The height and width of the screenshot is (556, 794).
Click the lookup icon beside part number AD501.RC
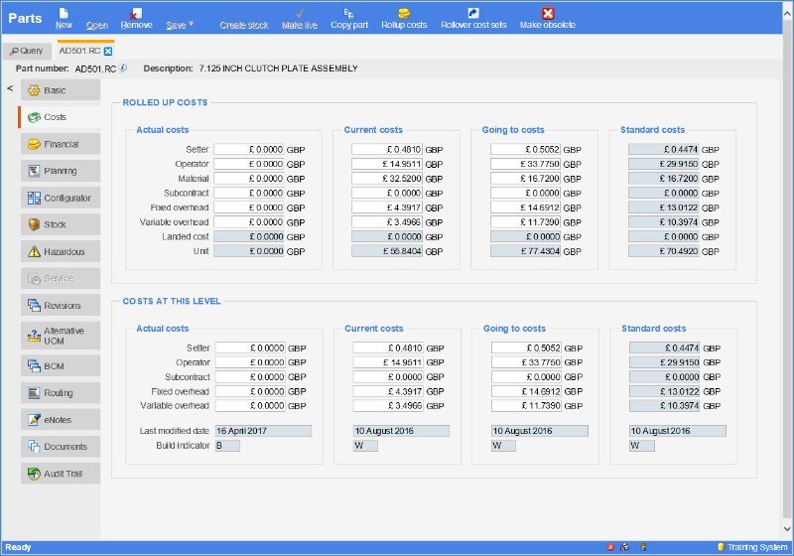click(124, 69)
